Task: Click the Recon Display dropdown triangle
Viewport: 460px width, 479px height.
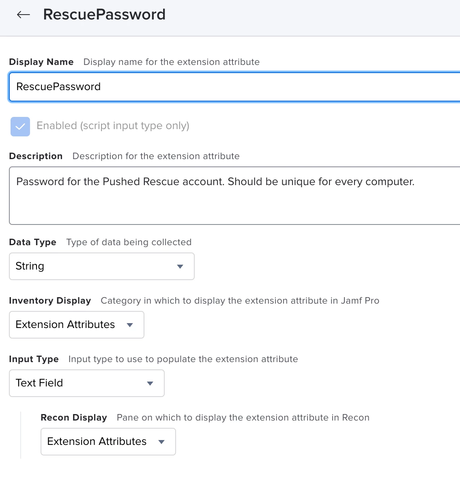Action: (x=162, y=442)
